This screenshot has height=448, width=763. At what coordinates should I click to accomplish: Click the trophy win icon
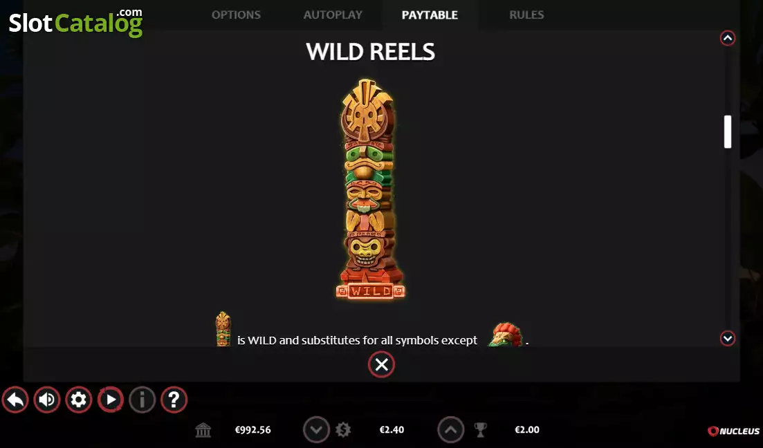coord(480,430)
